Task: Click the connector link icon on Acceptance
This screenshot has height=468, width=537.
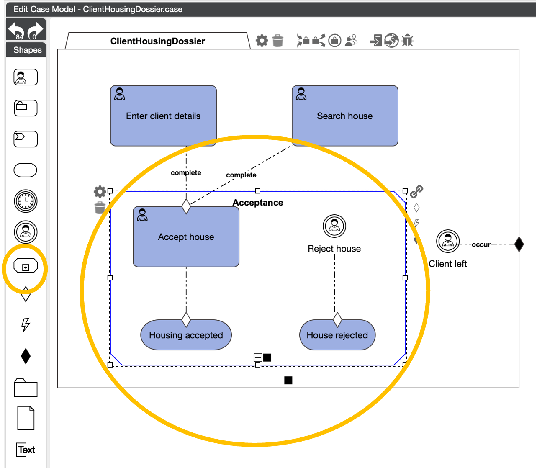Action: point(416,192)
